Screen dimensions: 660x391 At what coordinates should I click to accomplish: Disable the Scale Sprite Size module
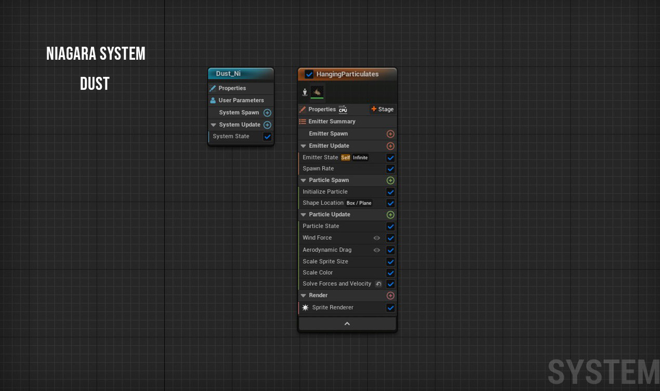(390, 262)
